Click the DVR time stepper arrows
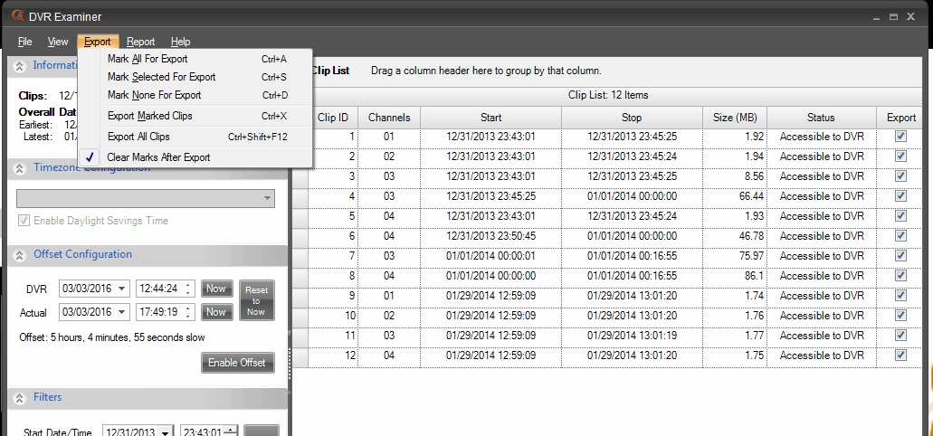Image resolution: width=933 pixels, height=436 pixels. click(188, 289)
